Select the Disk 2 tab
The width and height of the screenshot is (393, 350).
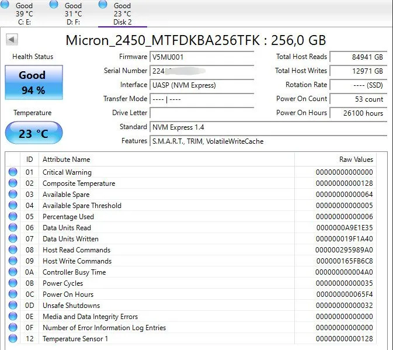(x=122, y=13)
